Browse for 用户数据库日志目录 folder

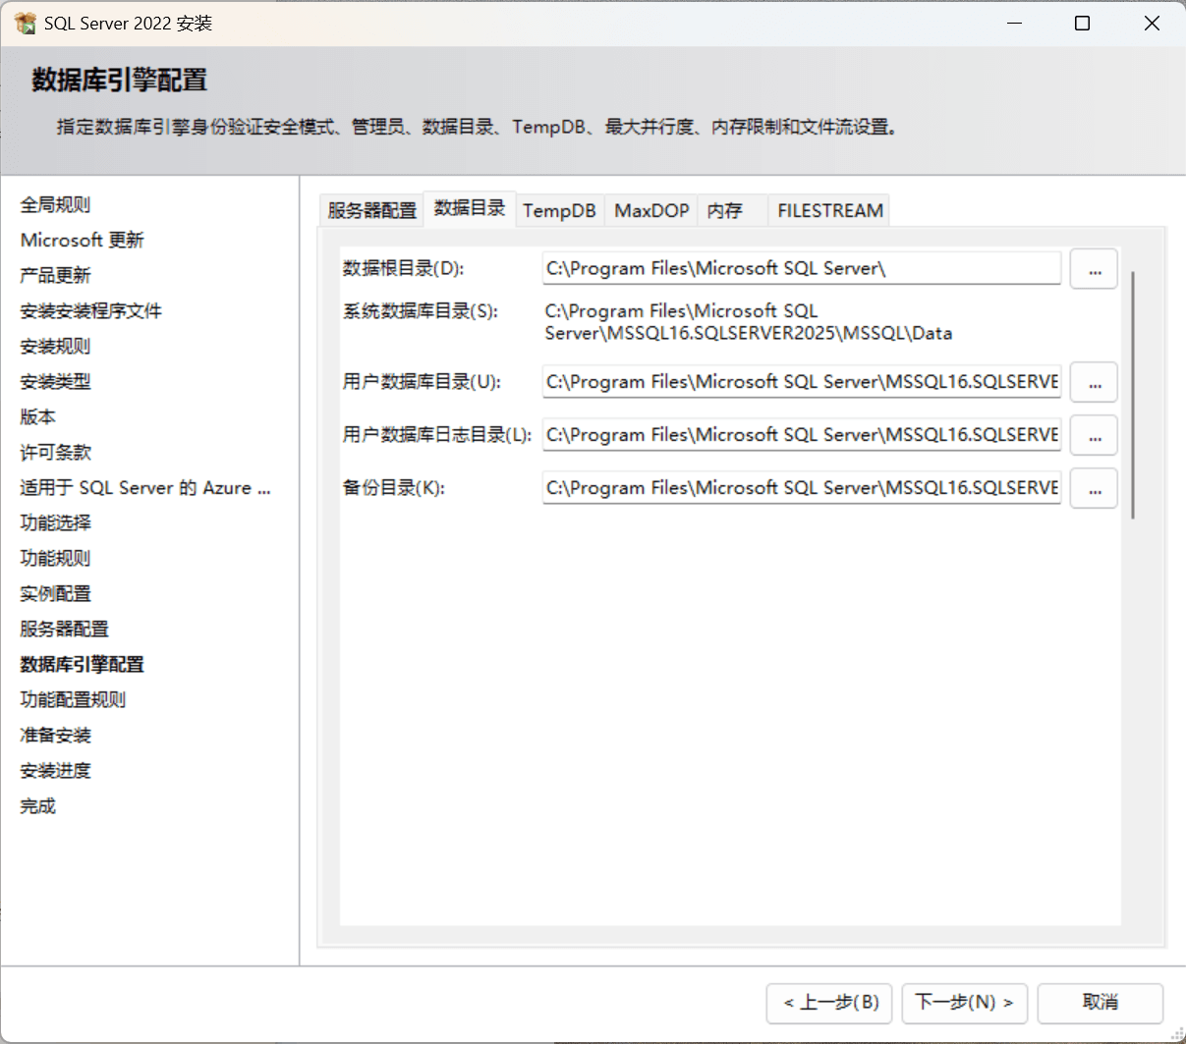(1094, 435)
